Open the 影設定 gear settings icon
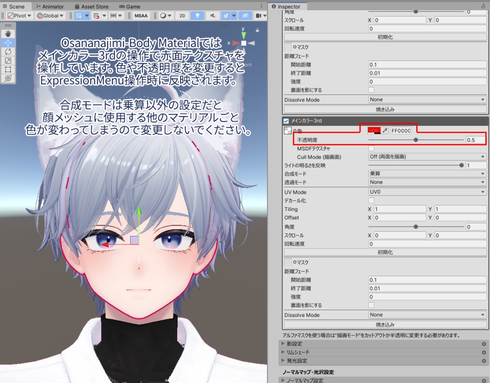This screenshot has height=383, width=490. point(484,344)
